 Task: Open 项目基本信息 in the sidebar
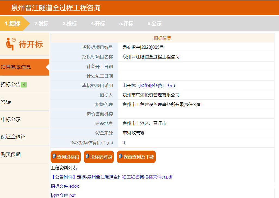click(x=24, y=67)
